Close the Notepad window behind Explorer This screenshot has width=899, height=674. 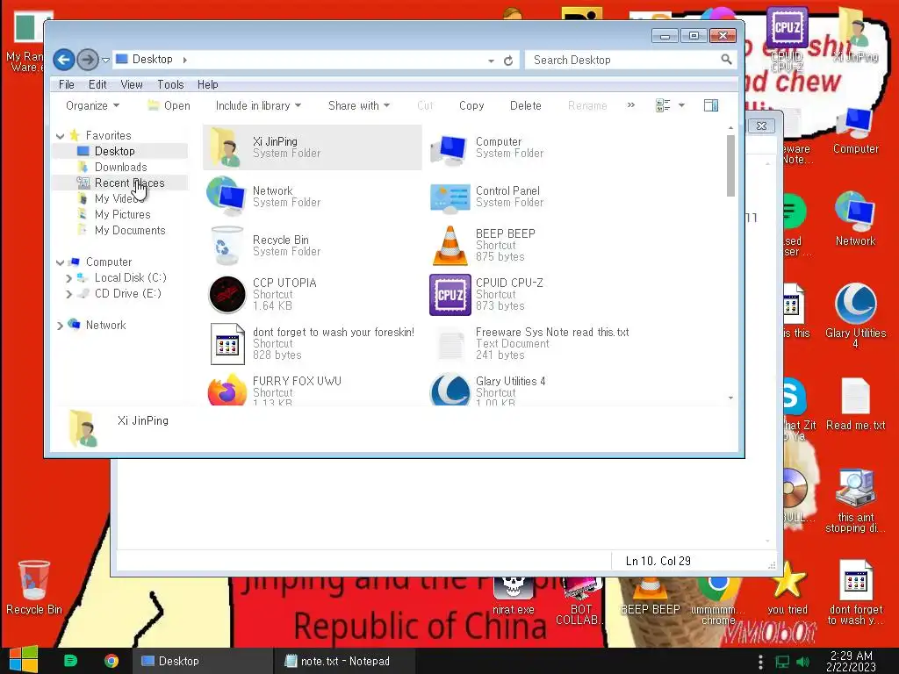pos(761,125)
